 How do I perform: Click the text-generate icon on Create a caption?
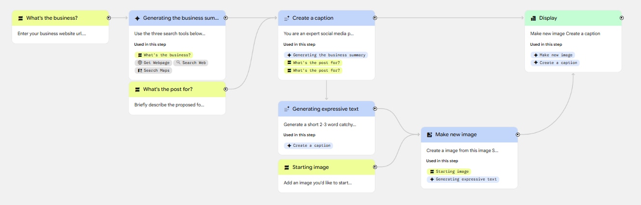(287, 18)
